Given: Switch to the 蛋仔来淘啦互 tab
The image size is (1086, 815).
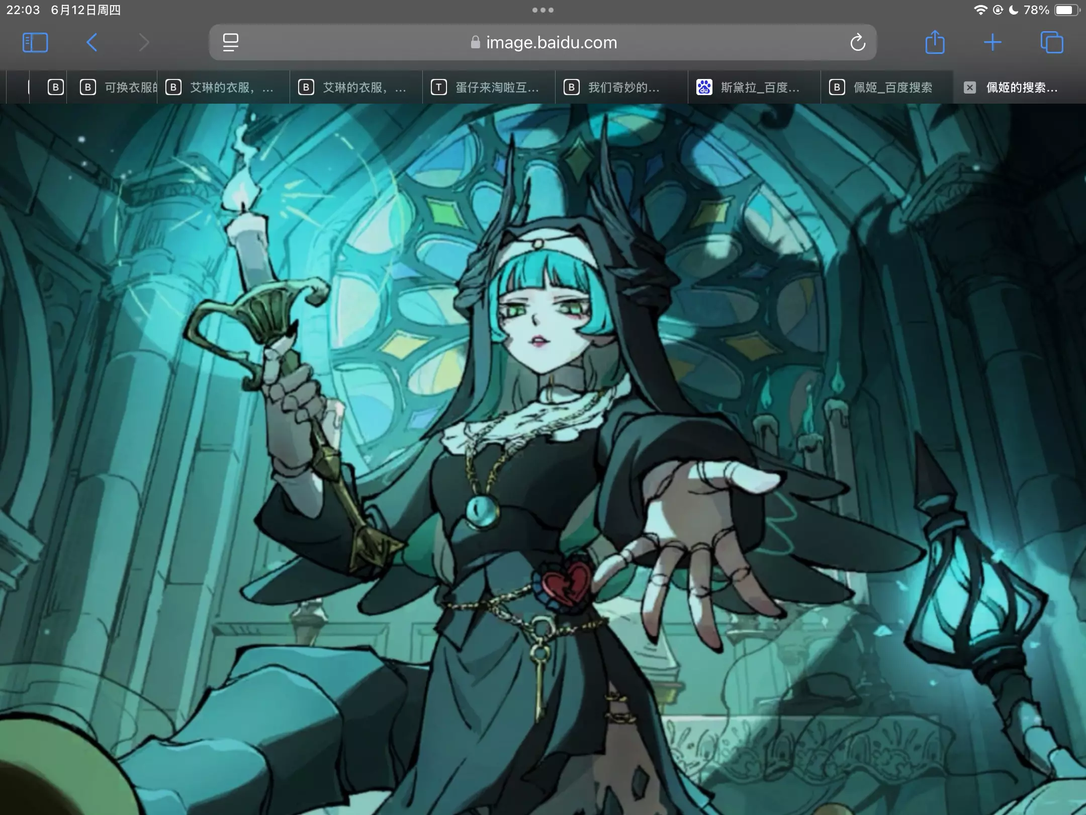Looking at the screenshot, I should 489,88.
